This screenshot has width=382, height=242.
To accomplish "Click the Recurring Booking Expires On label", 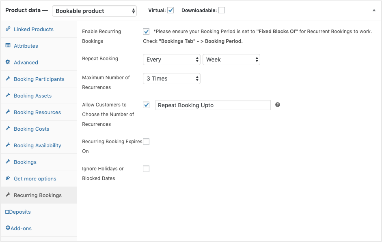I will (112, 146).
